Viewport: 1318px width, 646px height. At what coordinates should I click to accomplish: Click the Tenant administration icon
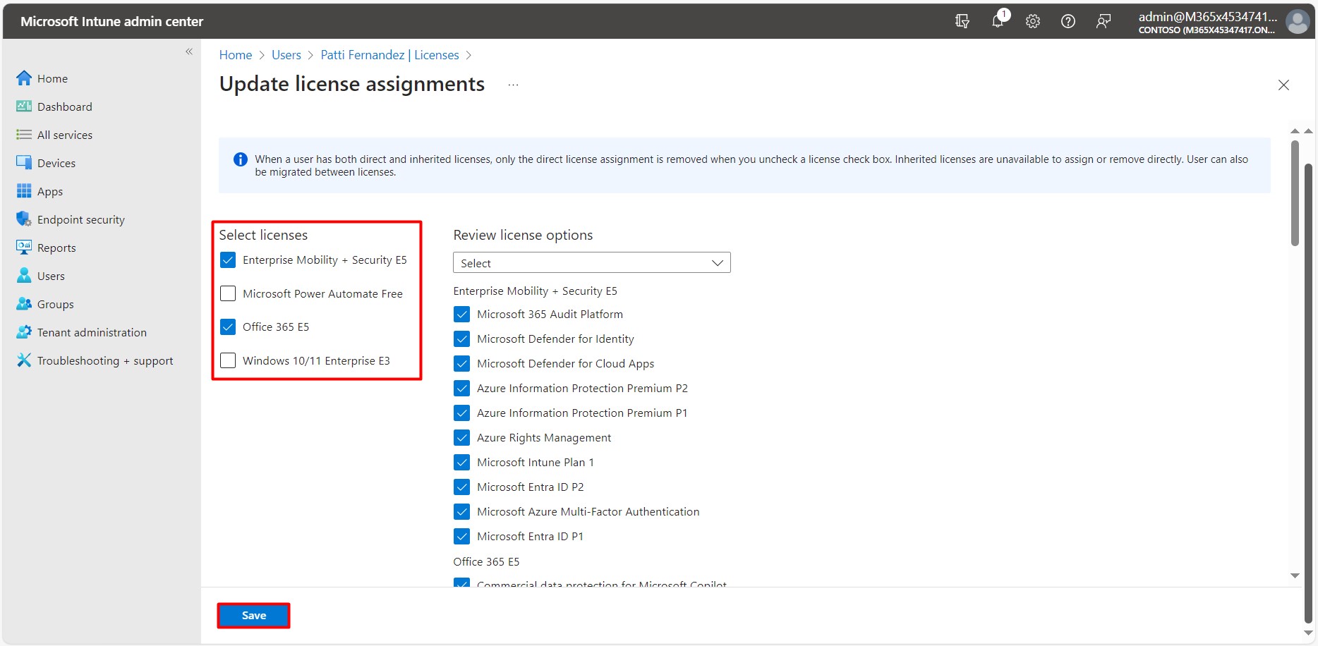24,332
